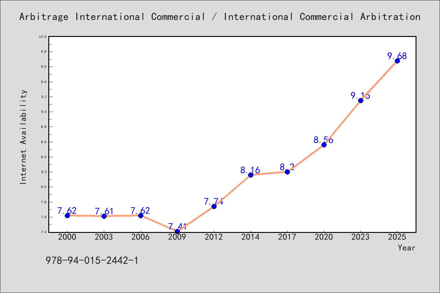The image size is (440, 293).
Task: Click the y-axis tick label 9.0
Action: tap(44, 112)
